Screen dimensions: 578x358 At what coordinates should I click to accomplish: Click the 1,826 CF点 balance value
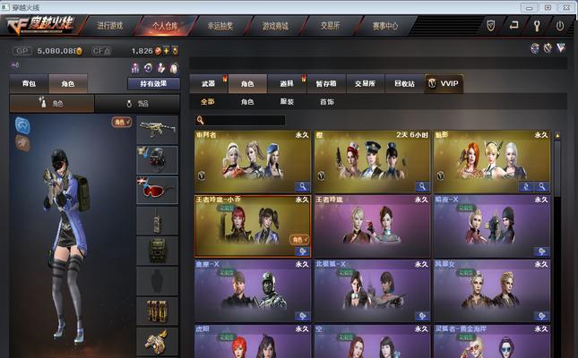(x=142, y=51)
